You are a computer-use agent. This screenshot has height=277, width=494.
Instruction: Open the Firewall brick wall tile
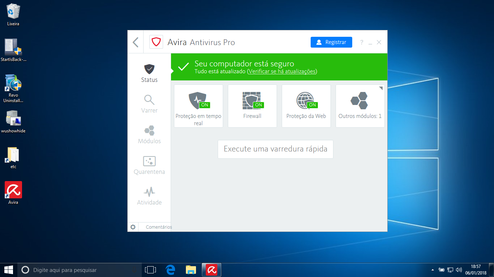(252, 106)
